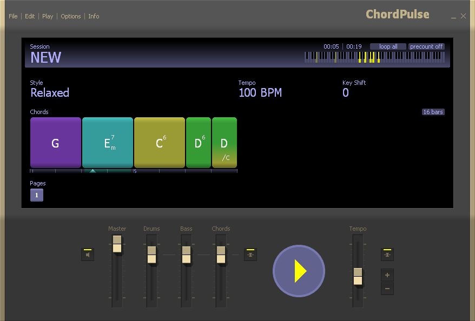Increase tempo with the plus button

click(387, 275)
